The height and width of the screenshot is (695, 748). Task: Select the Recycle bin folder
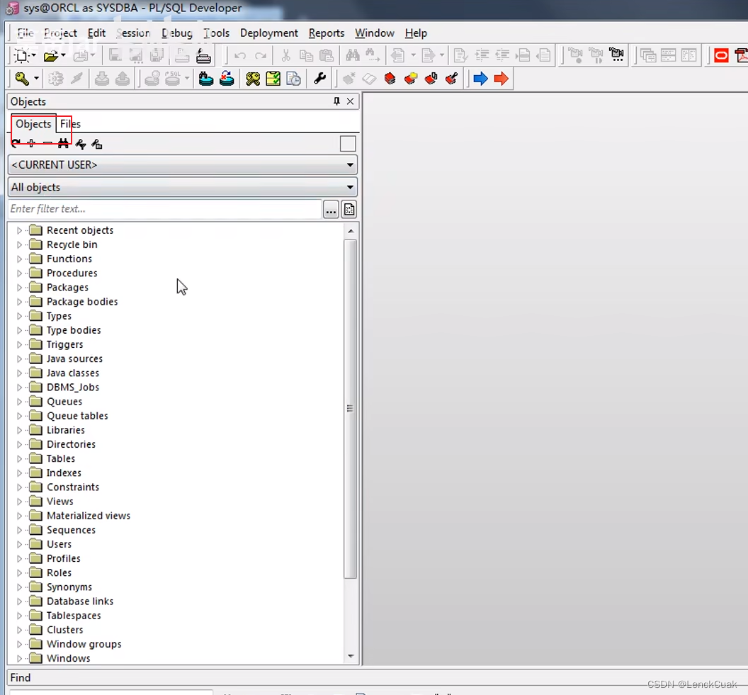point(72,244)
